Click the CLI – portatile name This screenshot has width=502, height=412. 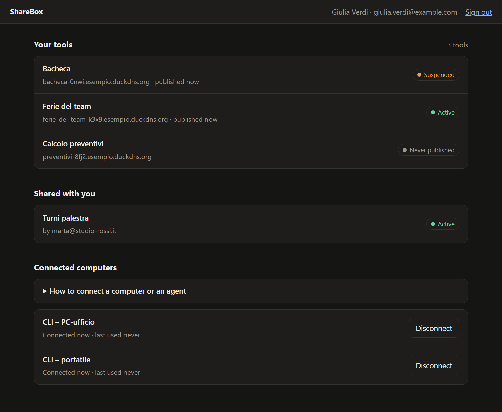pos(67,360)
